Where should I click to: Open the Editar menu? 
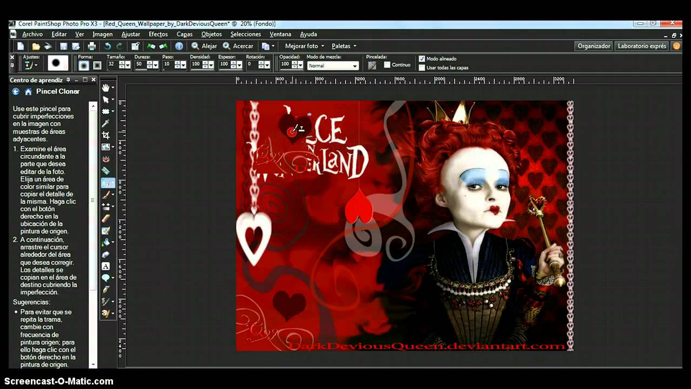pyautogui.click(x=59, y=35)
